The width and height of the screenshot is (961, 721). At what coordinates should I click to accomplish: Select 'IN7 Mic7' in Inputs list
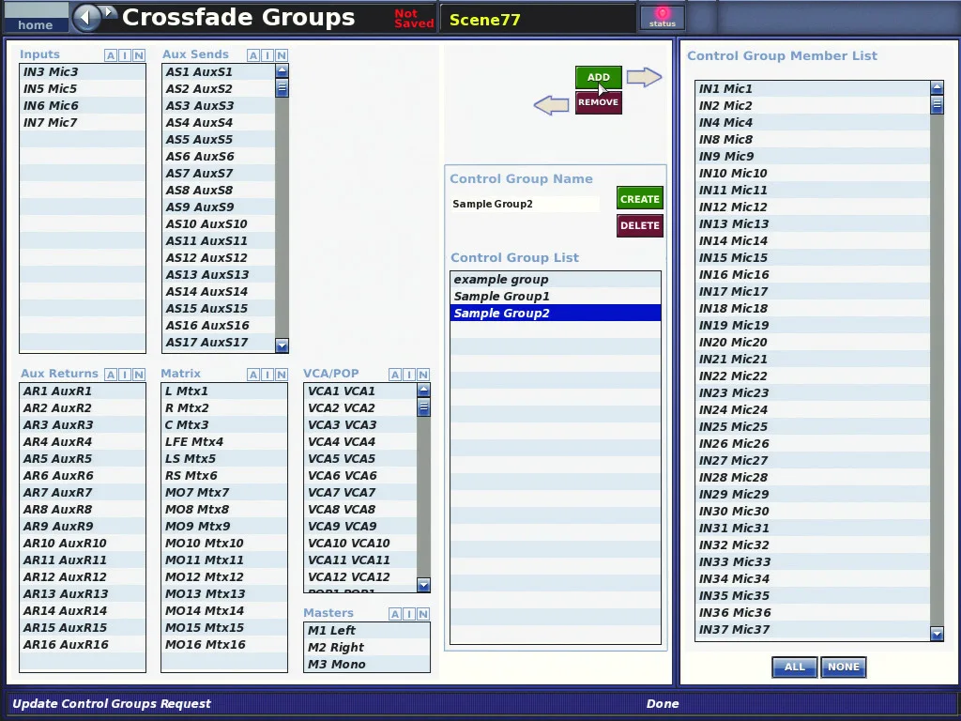83,123
